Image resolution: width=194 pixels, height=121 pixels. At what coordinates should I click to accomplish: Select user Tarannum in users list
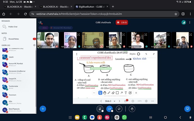point(18,95)
